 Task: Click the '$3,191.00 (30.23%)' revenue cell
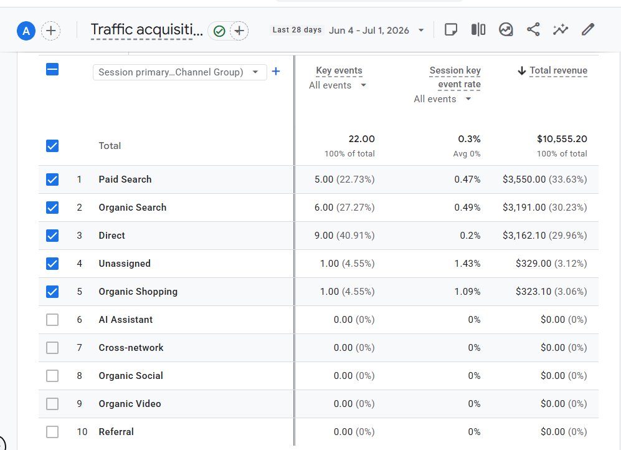(x=545, y=208)
